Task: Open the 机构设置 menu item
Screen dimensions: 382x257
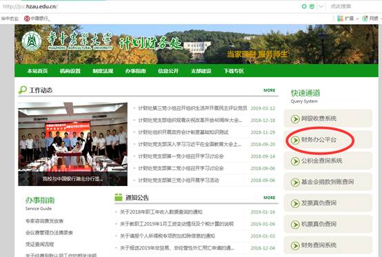Action: tap(70, 71)
